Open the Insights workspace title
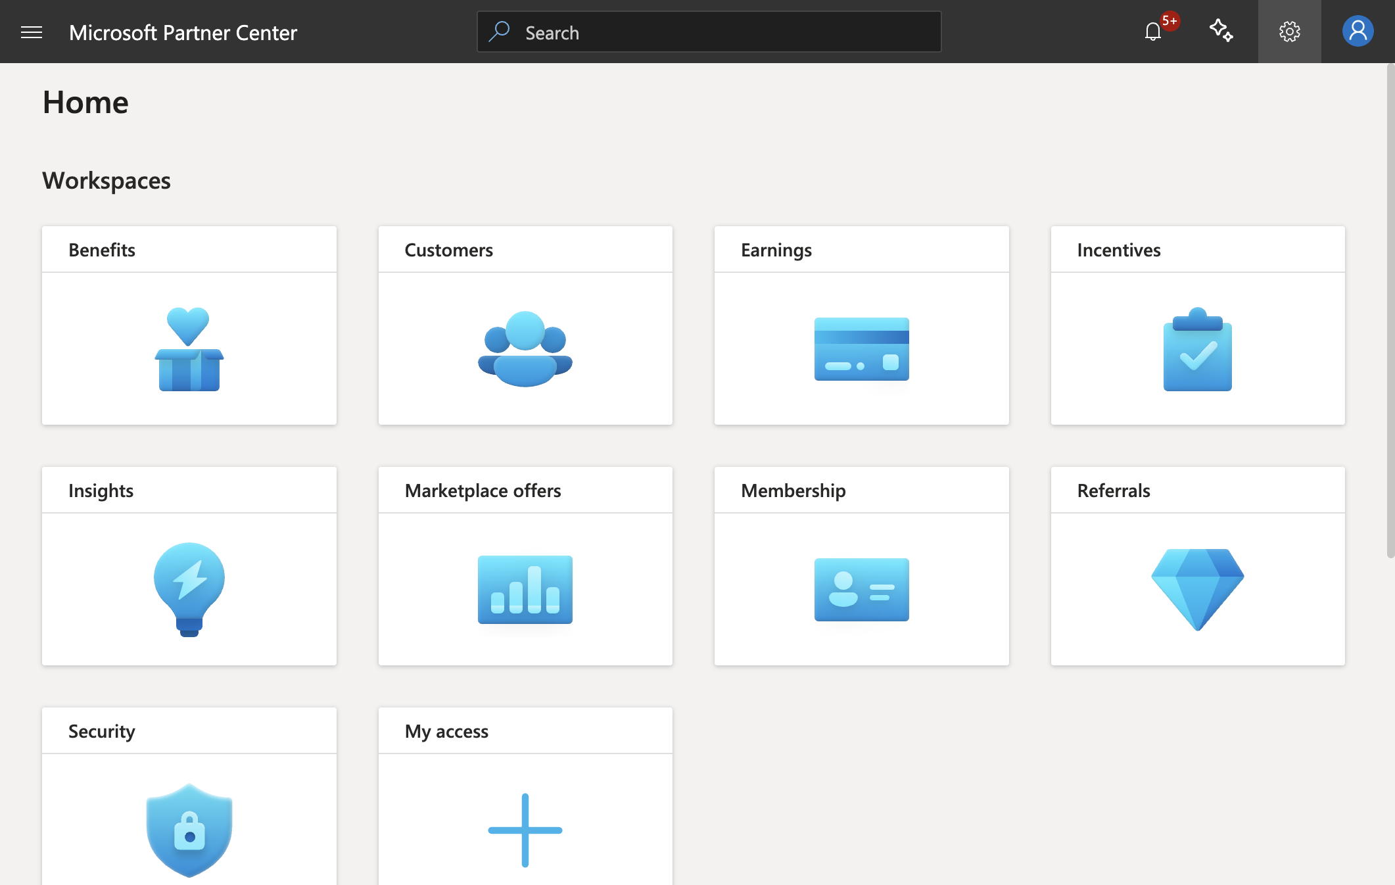 101,490
